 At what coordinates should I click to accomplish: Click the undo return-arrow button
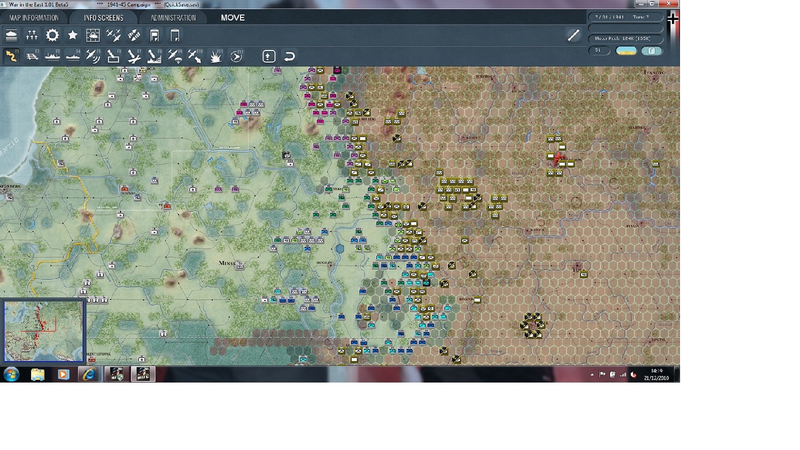point(289,56)
